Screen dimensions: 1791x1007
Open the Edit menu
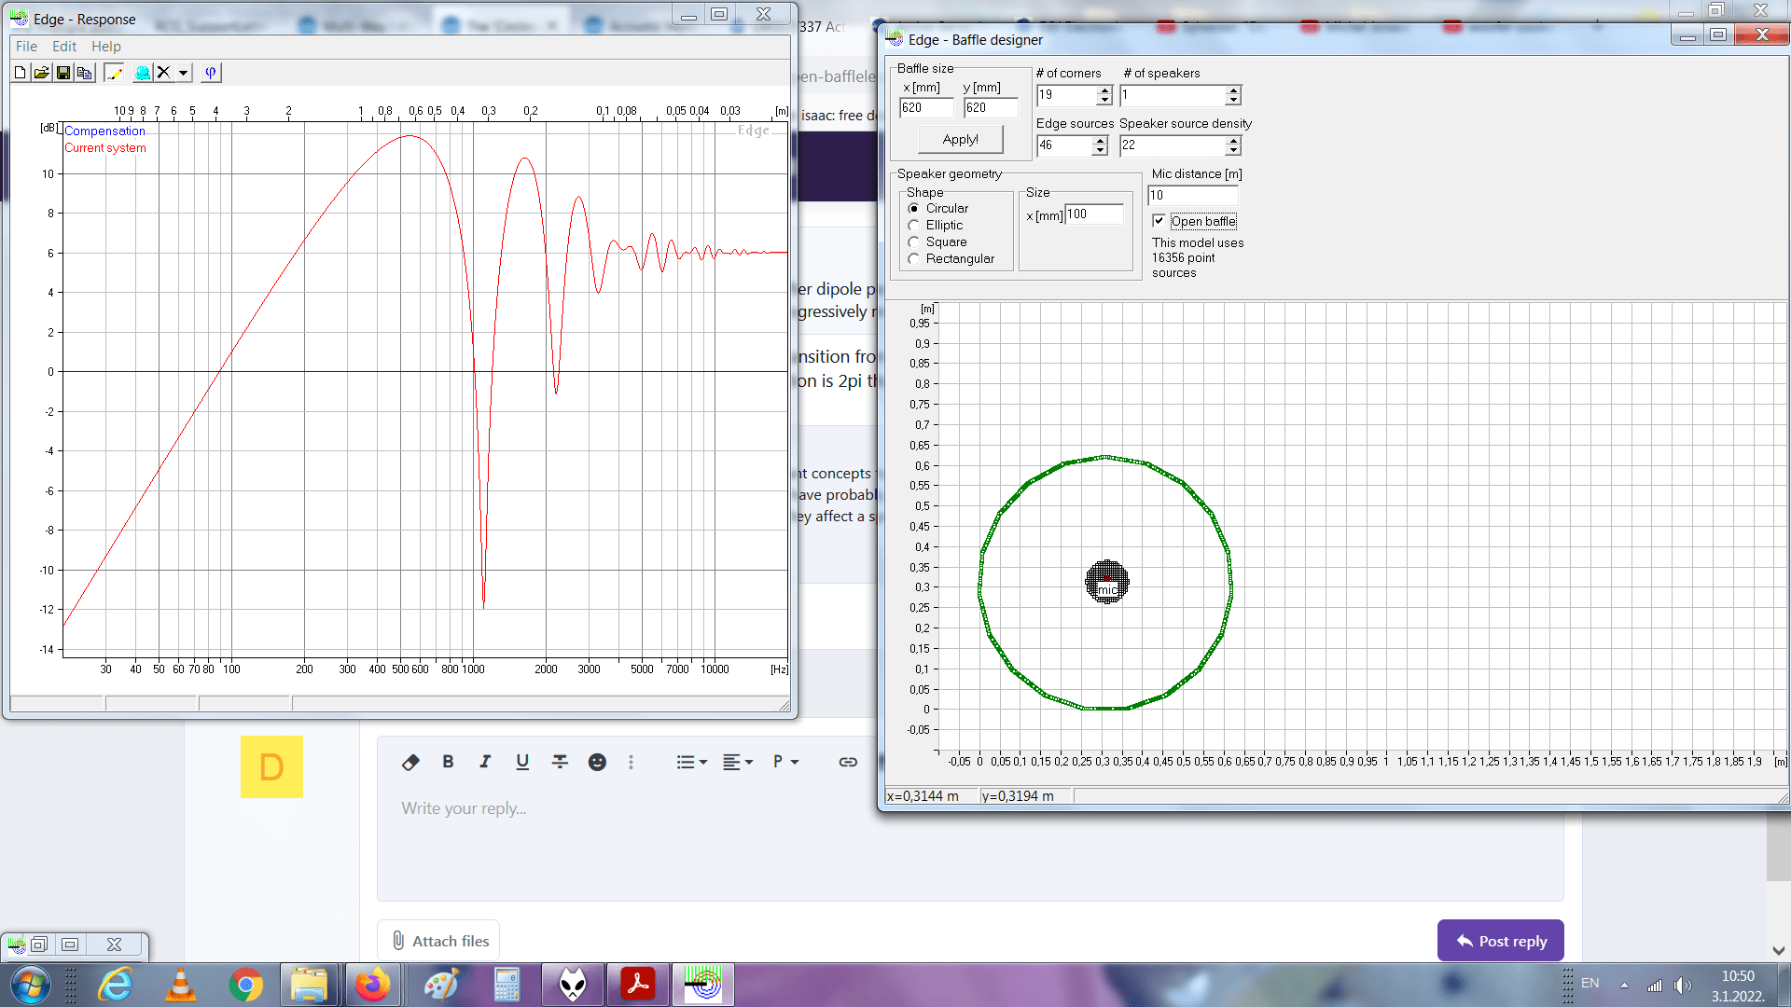click(x=64, y=47)
